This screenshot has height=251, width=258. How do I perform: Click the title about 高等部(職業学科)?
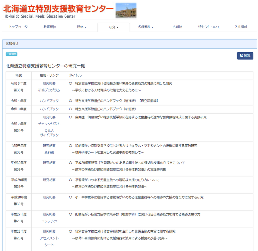pyautogui.click(x=138, y=215)
